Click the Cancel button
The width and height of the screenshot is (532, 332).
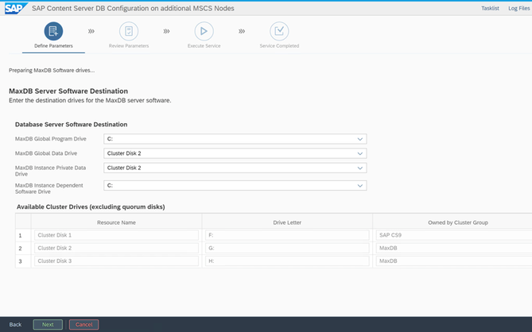(x=83, y=325)
